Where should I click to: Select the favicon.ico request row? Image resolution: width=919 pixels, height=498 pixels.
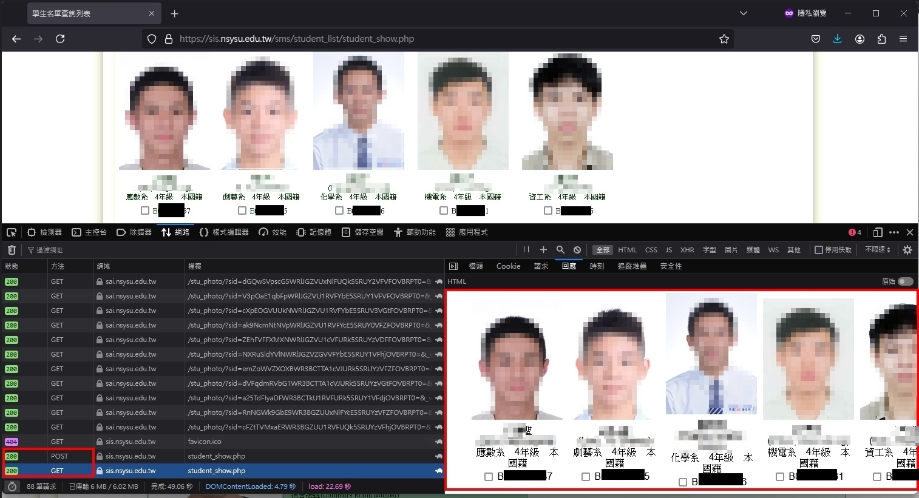click(223, 442)
